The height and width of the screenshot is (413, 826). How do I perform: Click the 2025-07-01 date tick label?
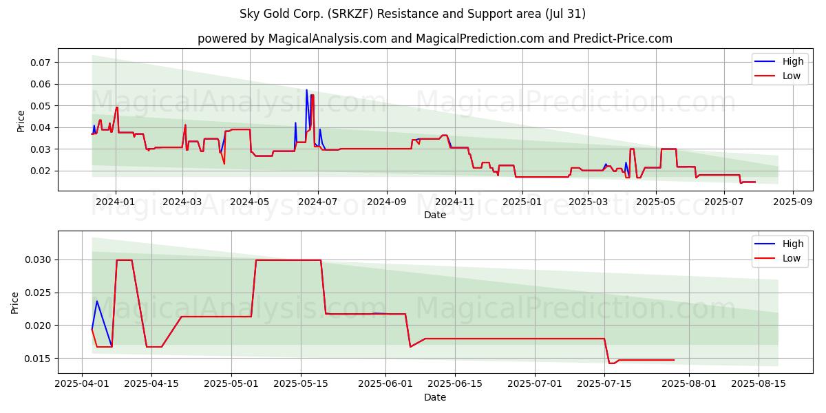coord(534,384)
